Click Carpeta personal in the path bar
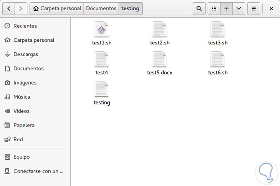The height and width of the screenshot is (186, 280). pyautogui.click(x=57, y=8)
